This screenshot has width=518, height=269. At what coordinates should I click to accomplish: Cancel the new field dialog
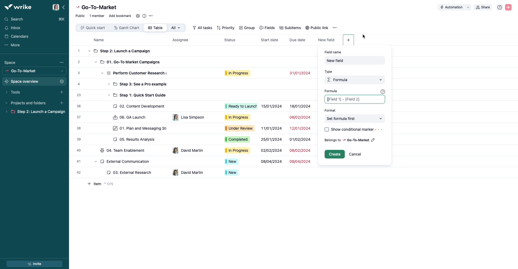(355, 154)
